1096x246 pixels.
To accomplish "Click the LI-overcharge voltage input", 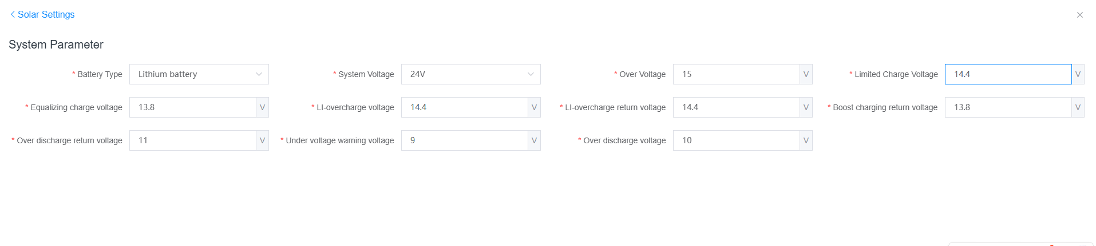I will coord(464,107).
